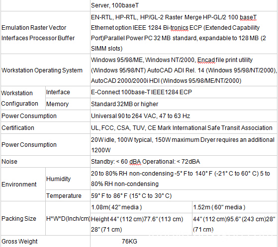Click the Temperature sub-label cell
The image size is (278, 247).
68,196
